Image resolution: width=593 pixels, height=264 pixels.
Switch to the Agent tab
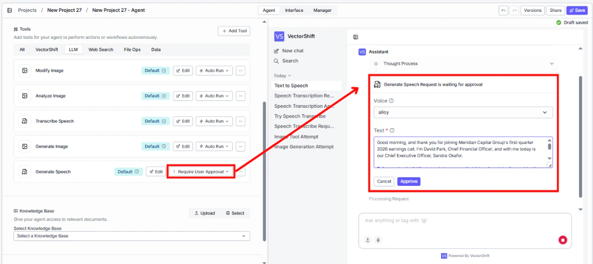(x=269, y=10)
